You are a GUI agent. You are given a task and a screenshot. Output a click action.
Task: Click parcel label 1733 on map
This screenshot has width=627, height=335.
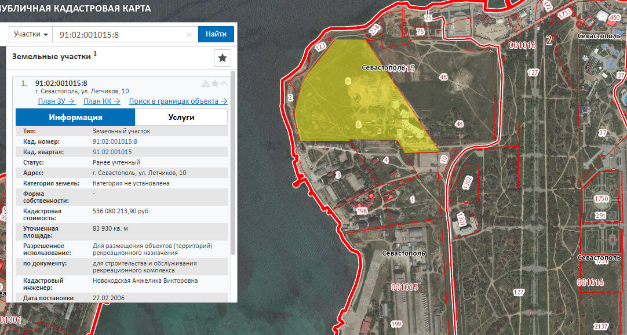coord(564,13)
